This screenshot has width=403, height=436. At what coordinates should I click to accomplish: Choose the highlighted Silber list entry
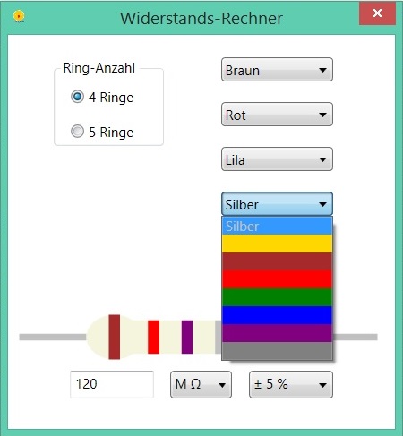pos(277,226)
